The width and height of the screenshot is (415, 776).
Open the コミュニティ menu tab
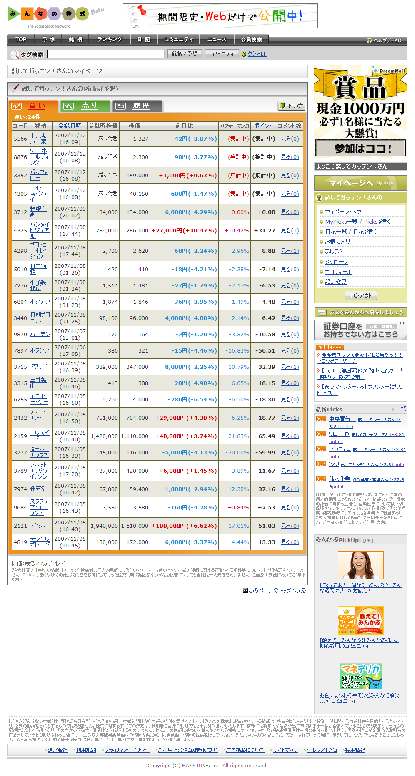[x=178, y=40]
